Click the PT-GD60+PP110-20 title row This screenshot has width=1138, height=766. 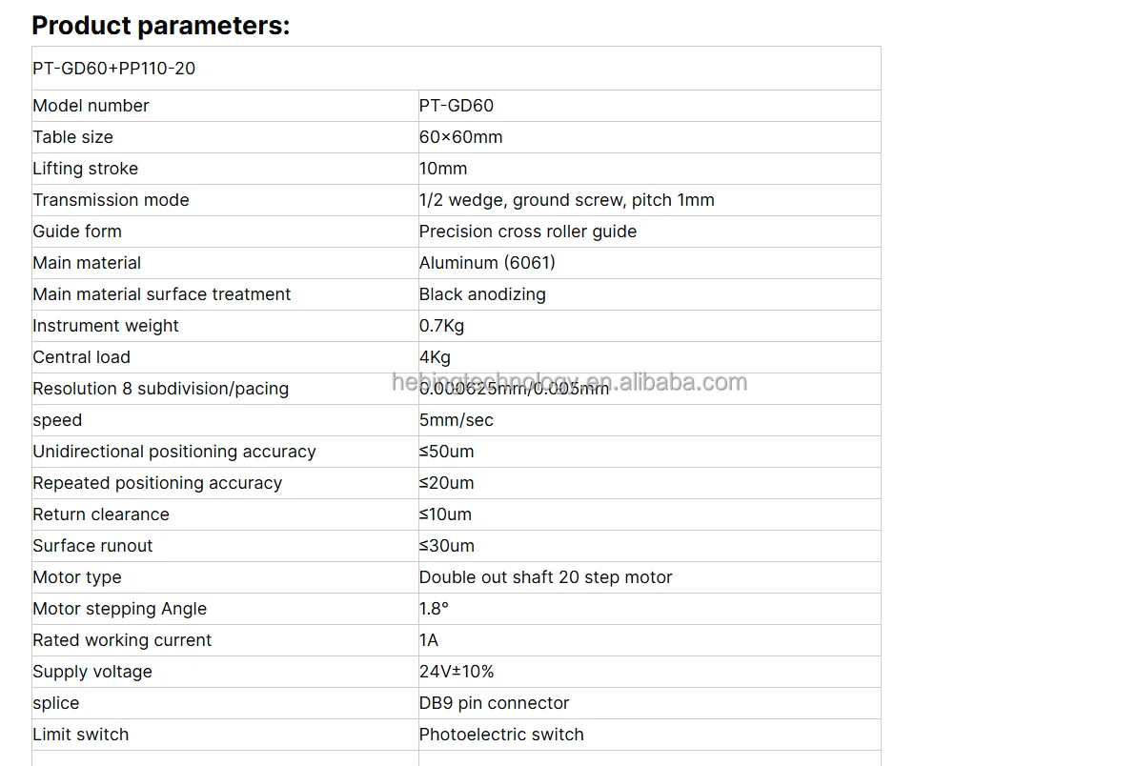pos(114,69)
